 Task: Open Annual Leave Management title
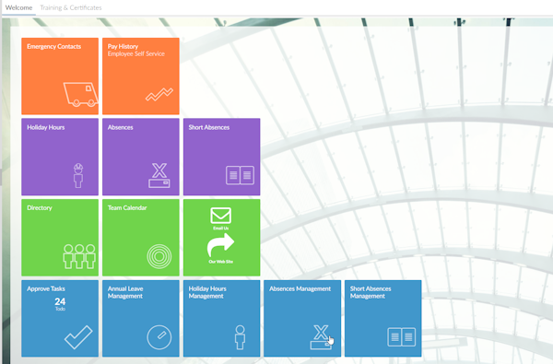coord(125,292)
